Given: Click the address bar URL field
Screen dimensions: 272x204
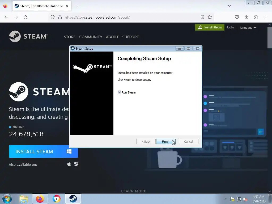Looking at the screenshot, I should [132, 17].
